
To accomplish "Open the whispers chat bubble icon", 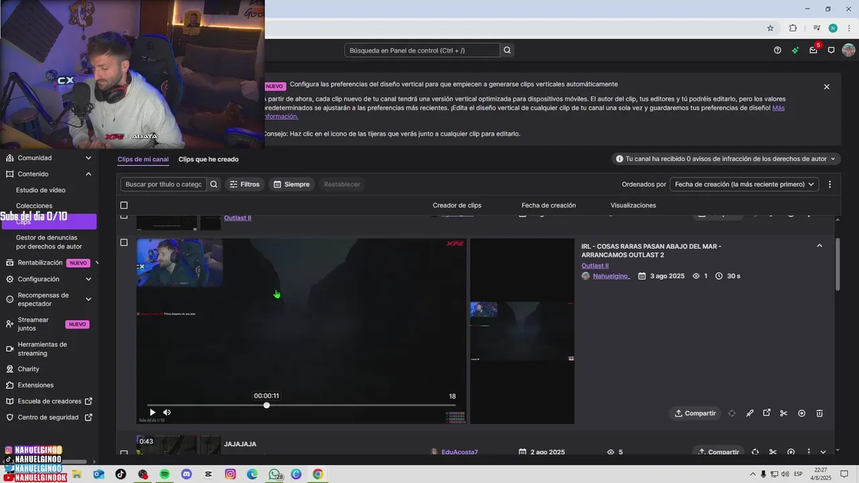I will point(831,50).
